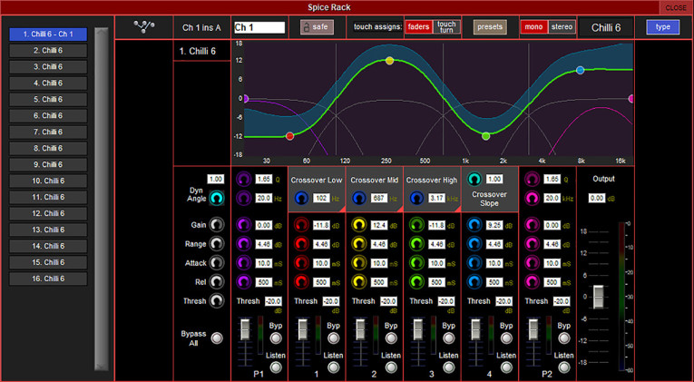Image resolution: width=694 pixels, height=382 pixels.
Task: Select faders touch assign
Action: 418,27
